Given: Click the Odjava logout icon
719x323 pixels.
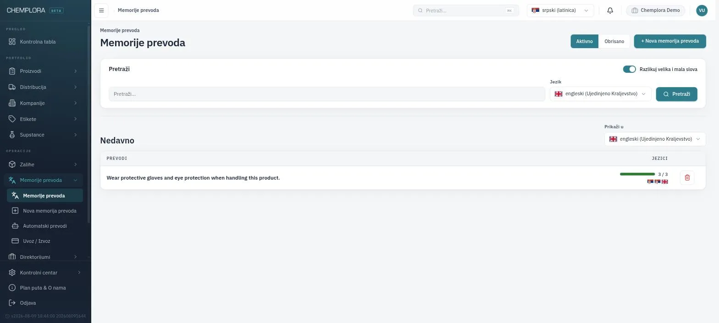Looking at the screenshot, I should [x=12, y=303].
